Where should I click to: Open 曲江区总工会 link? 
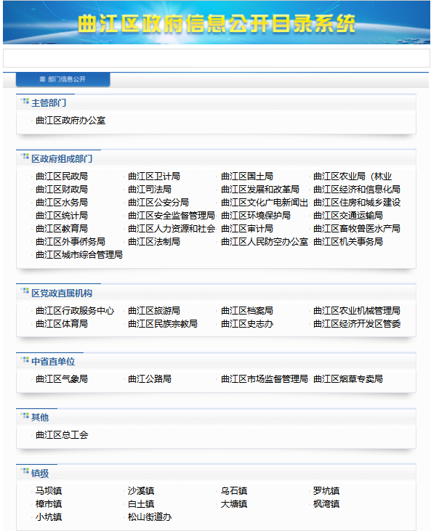tap(62, 435)
